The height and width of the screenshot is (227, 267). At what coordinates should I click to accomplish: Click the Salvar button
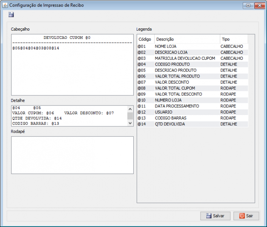[215, 216]
